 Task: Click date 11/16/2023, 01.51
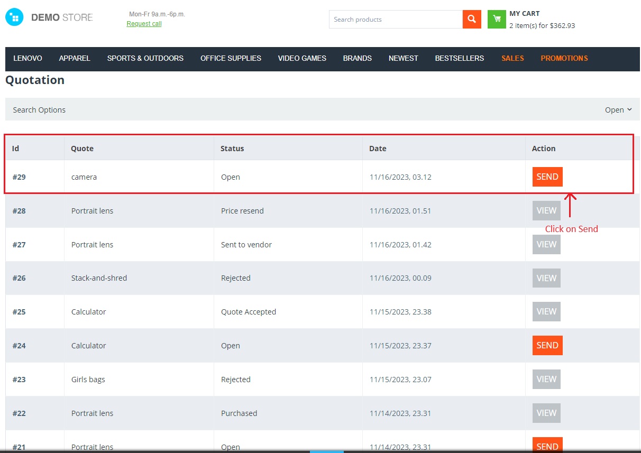(400, 211)
